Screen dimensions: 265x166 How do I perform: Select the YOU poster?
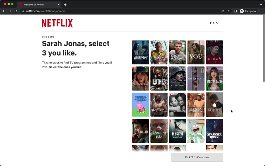point(196,52)
